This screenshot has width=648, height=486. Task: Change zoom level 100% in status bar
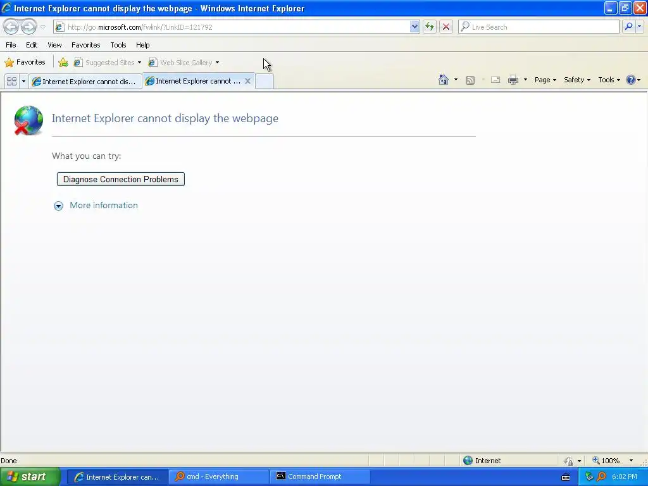coord(606,461)
